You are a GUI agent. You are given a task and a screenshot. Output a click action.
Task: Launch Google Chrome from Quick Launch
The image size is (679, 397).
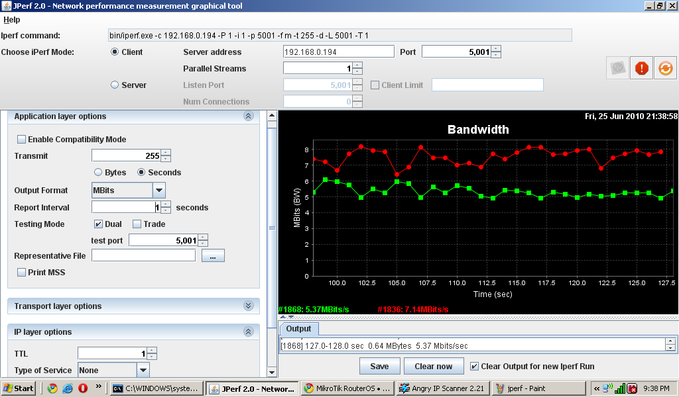[x=52, y=388]
